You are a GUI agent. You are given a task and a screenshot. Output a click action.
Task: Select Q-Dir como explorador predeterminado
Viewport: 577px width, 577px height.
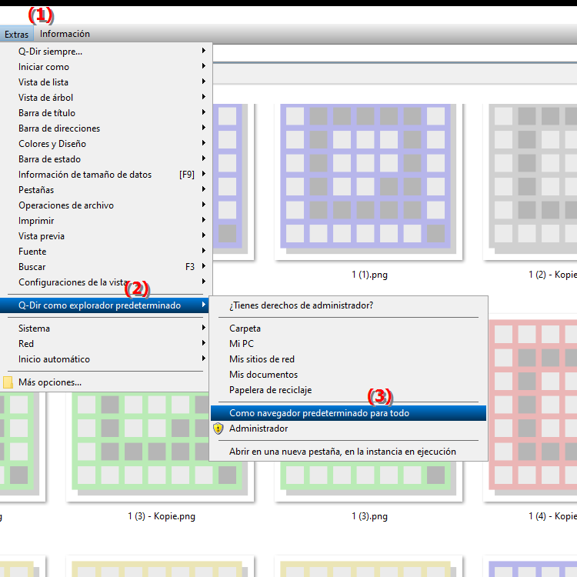tap(105, 305)
